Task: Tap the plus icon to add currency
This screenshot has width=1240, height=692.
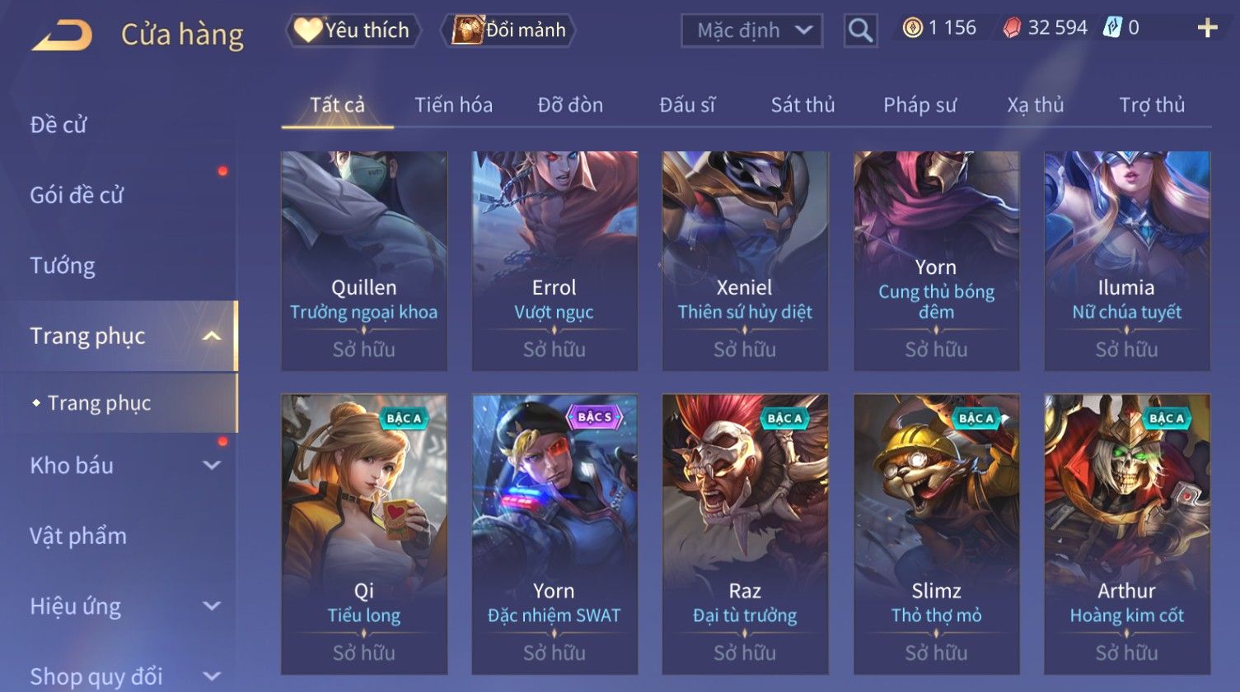Action: point(1207,28)
